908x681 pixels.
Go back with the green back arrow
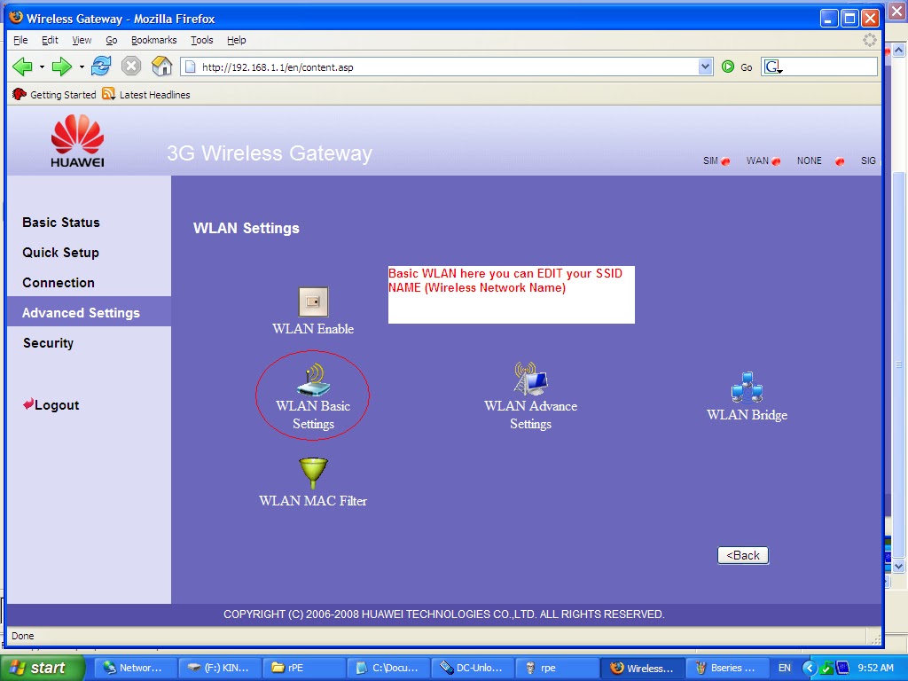pos(22,67)
